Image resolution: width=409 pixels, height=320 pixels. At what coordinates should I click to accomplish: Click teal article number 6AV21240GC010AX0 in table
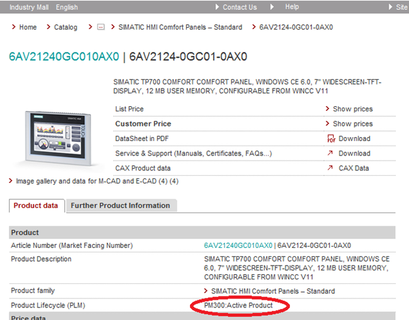click(238, 245)
